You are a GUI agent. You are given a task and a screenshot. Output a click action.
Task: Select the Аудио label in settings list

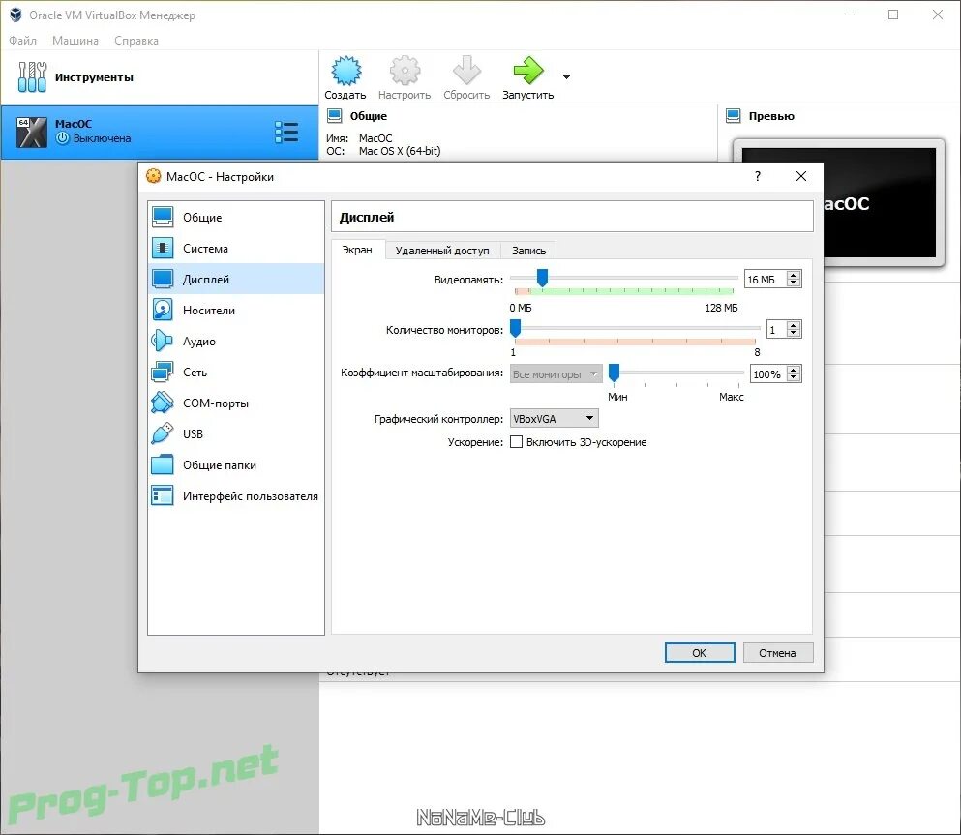click(x=199, y=342)
